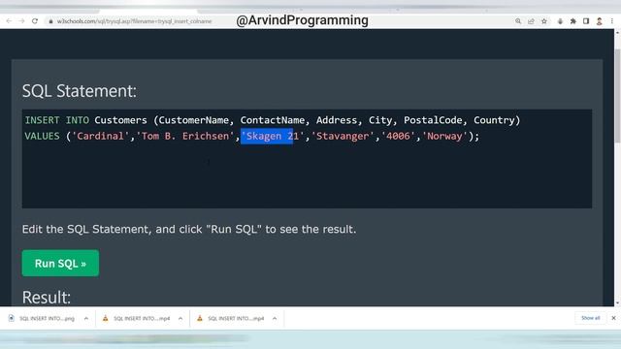621x349 pixels.
Task: Click scrollbar down arrow
Action: coord(617,303)
